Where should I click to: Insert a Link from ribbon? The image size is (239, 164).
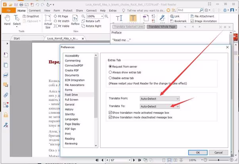175,16
